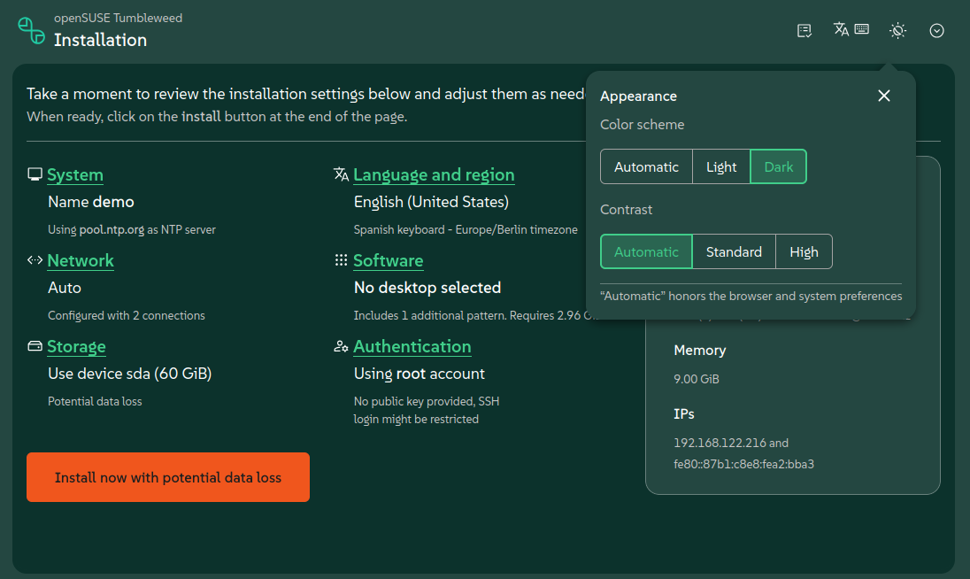The image size is (970, 579).
Task: Open the System settings link
Action: (x=75, y=175)
